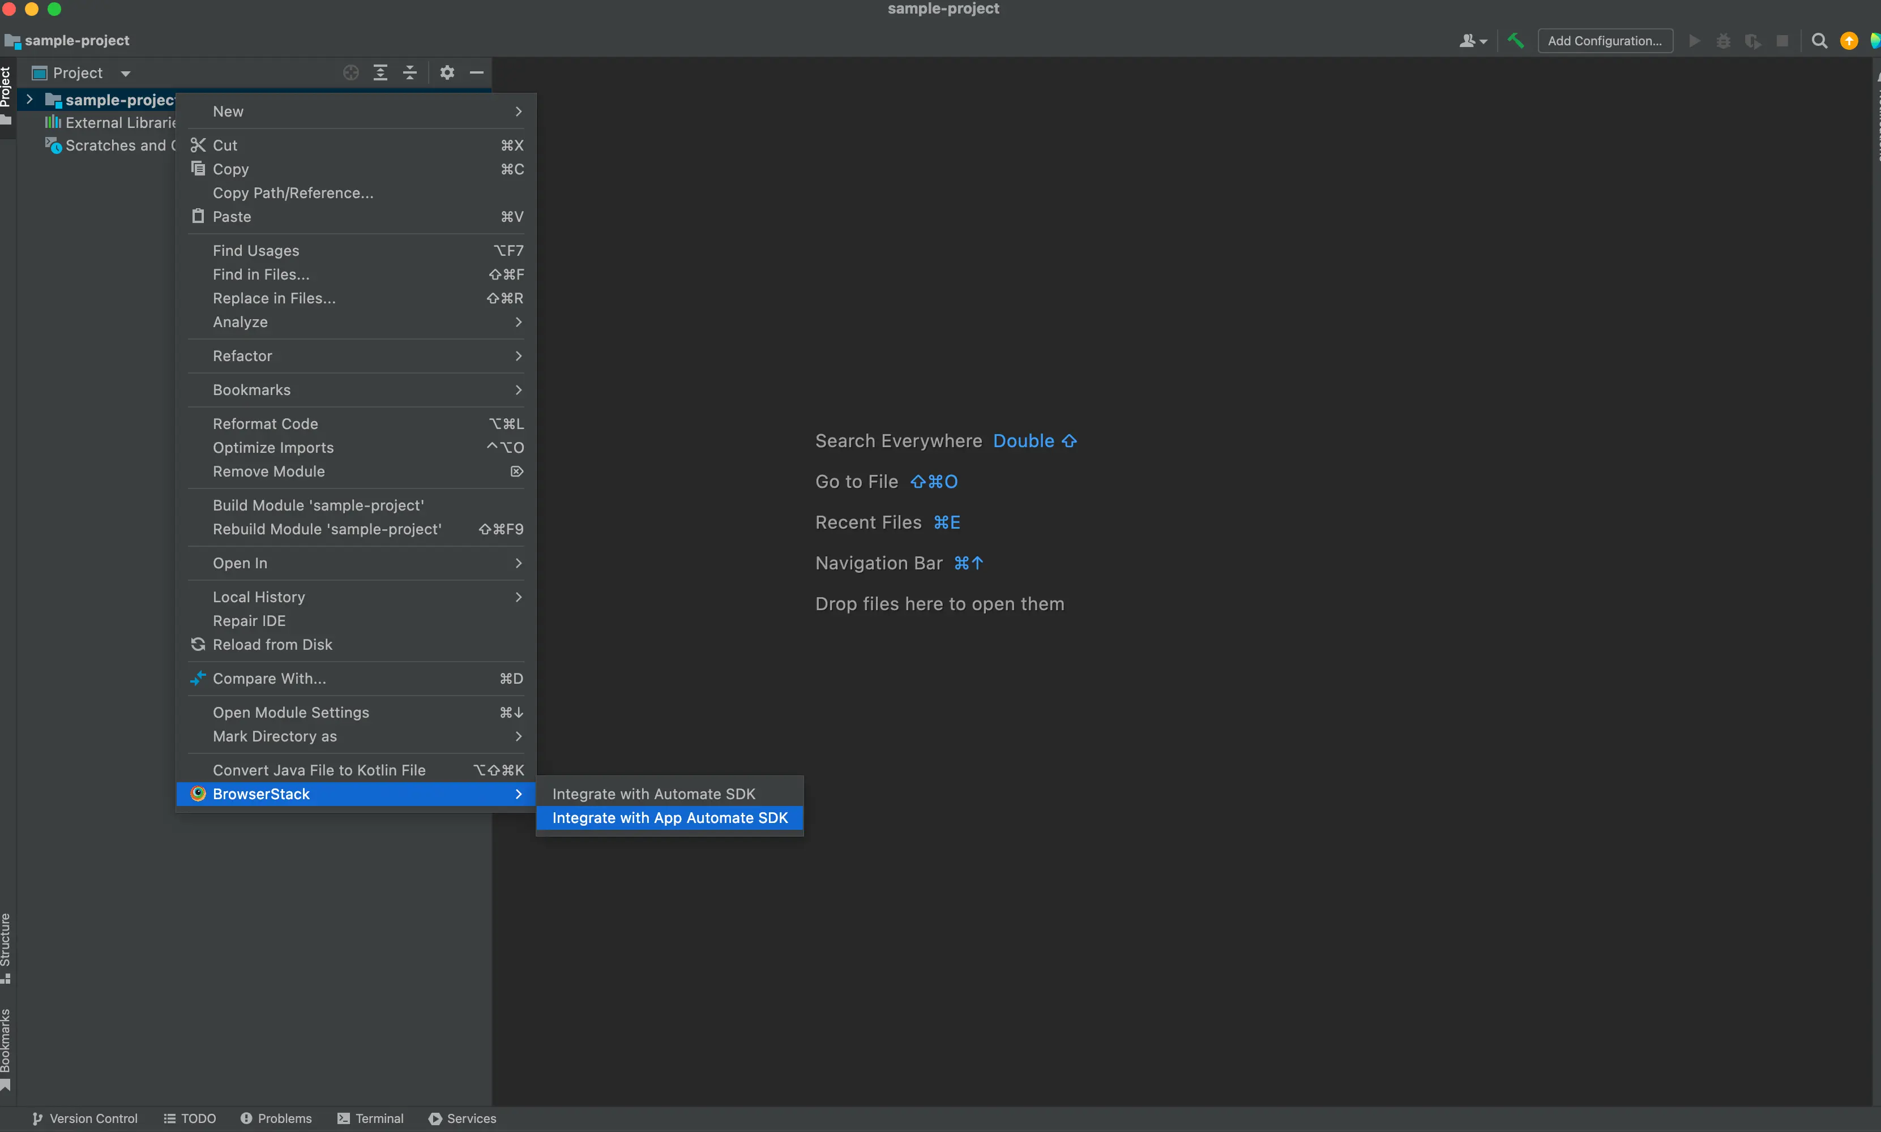Choose Reload from Disk menu item

click(x=272, y=645)
